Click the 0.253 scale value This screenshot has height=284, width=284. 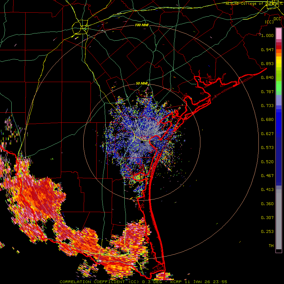point(267,232)
